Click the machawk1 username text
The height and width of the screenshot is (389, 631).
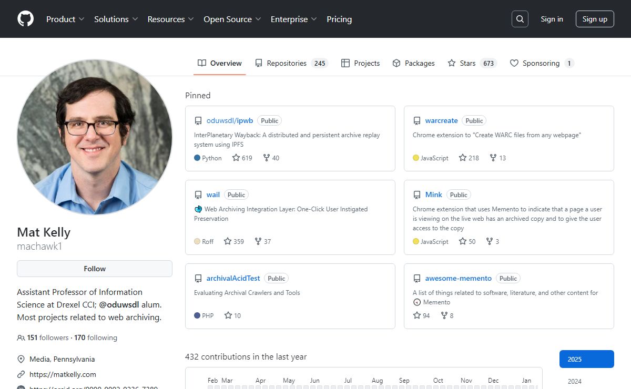[39, 246]
